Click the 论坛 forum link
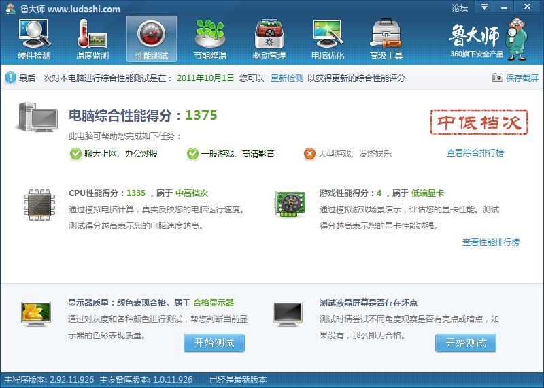 tap(460, 7)
